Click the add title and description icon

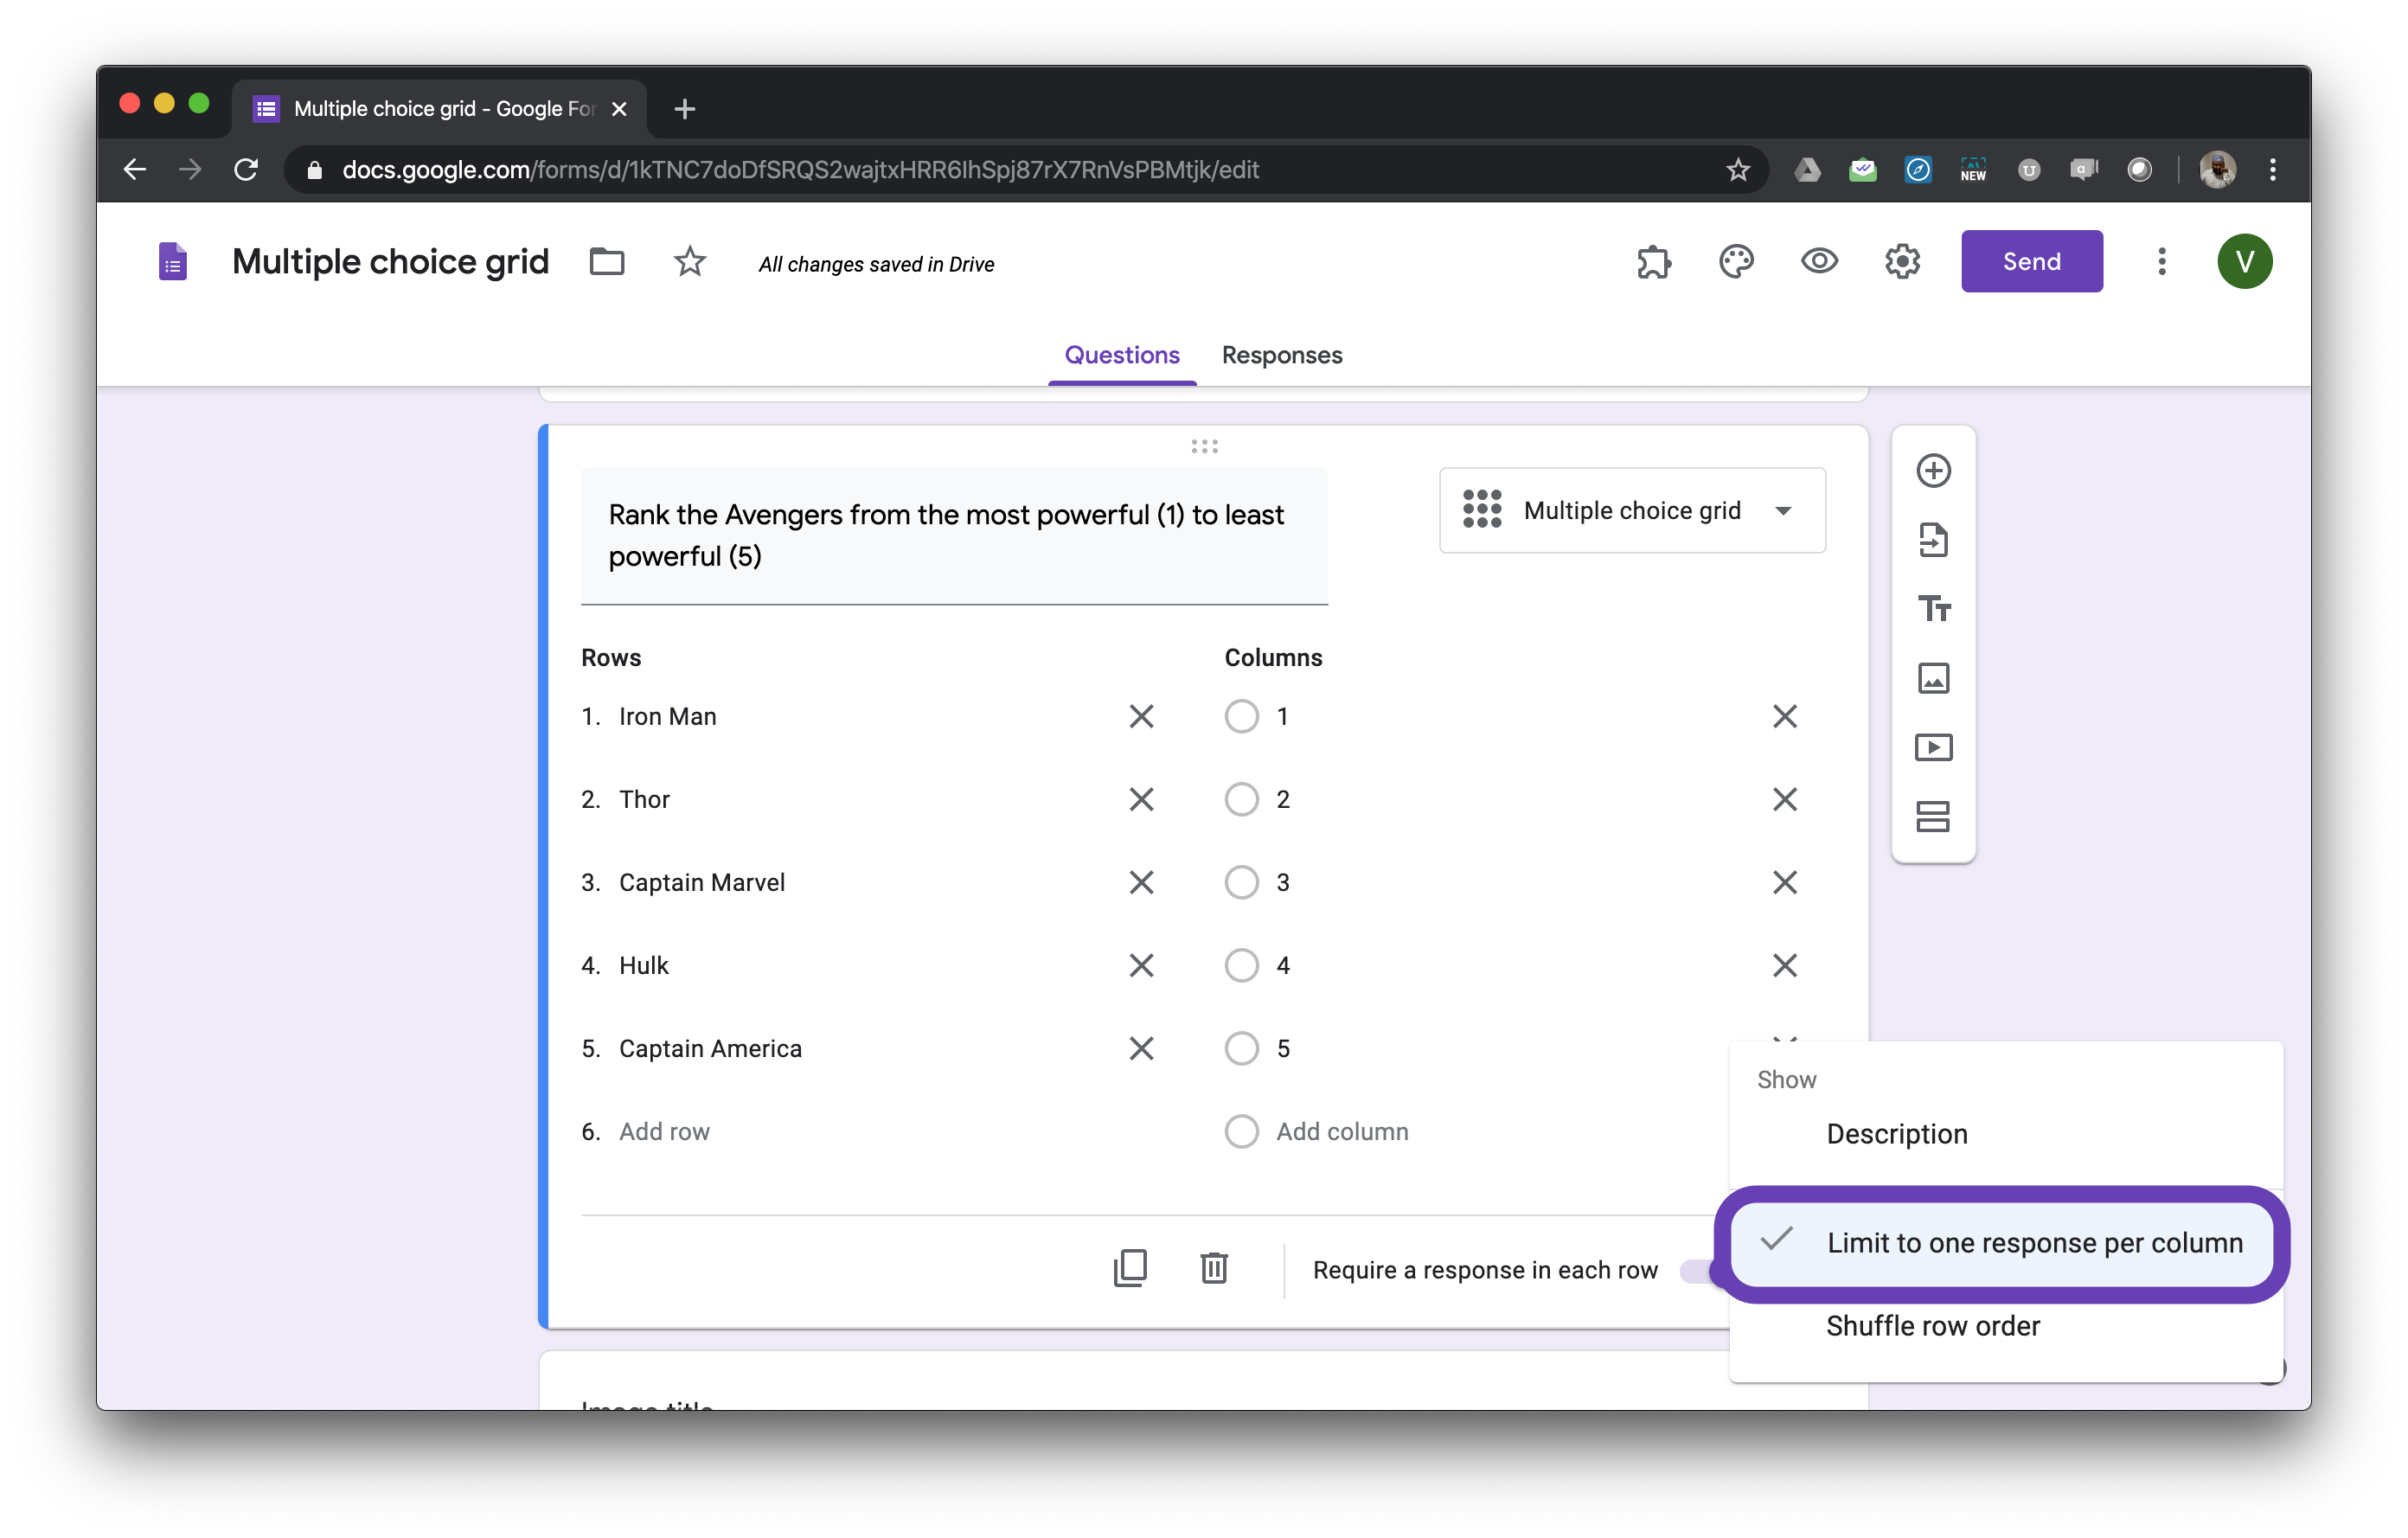tap(1934, 609)
